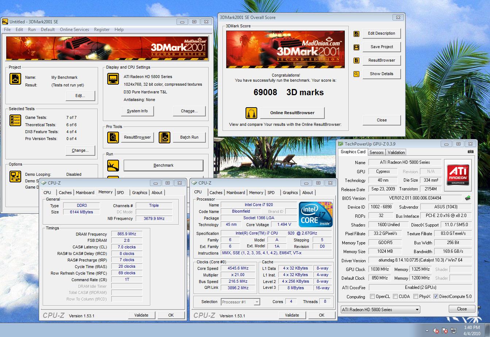Click the icon beside Online ResultBrowser button
The image size is (490, 337).
point(251,113)
